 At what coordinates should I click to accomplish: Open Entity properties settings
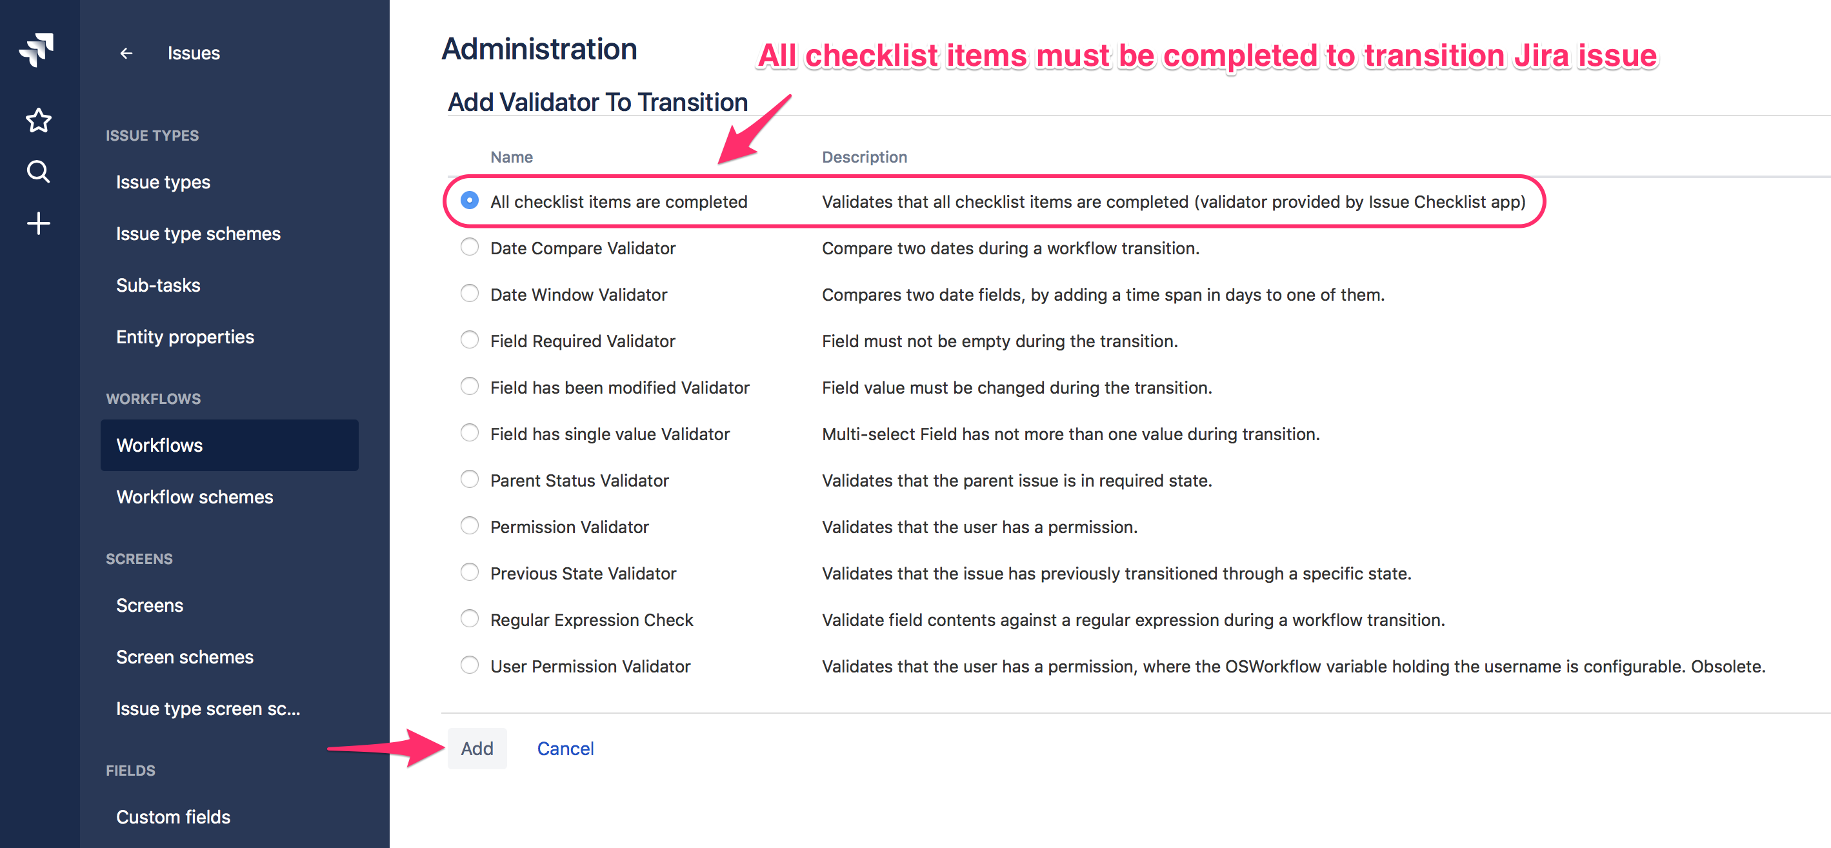185,336
